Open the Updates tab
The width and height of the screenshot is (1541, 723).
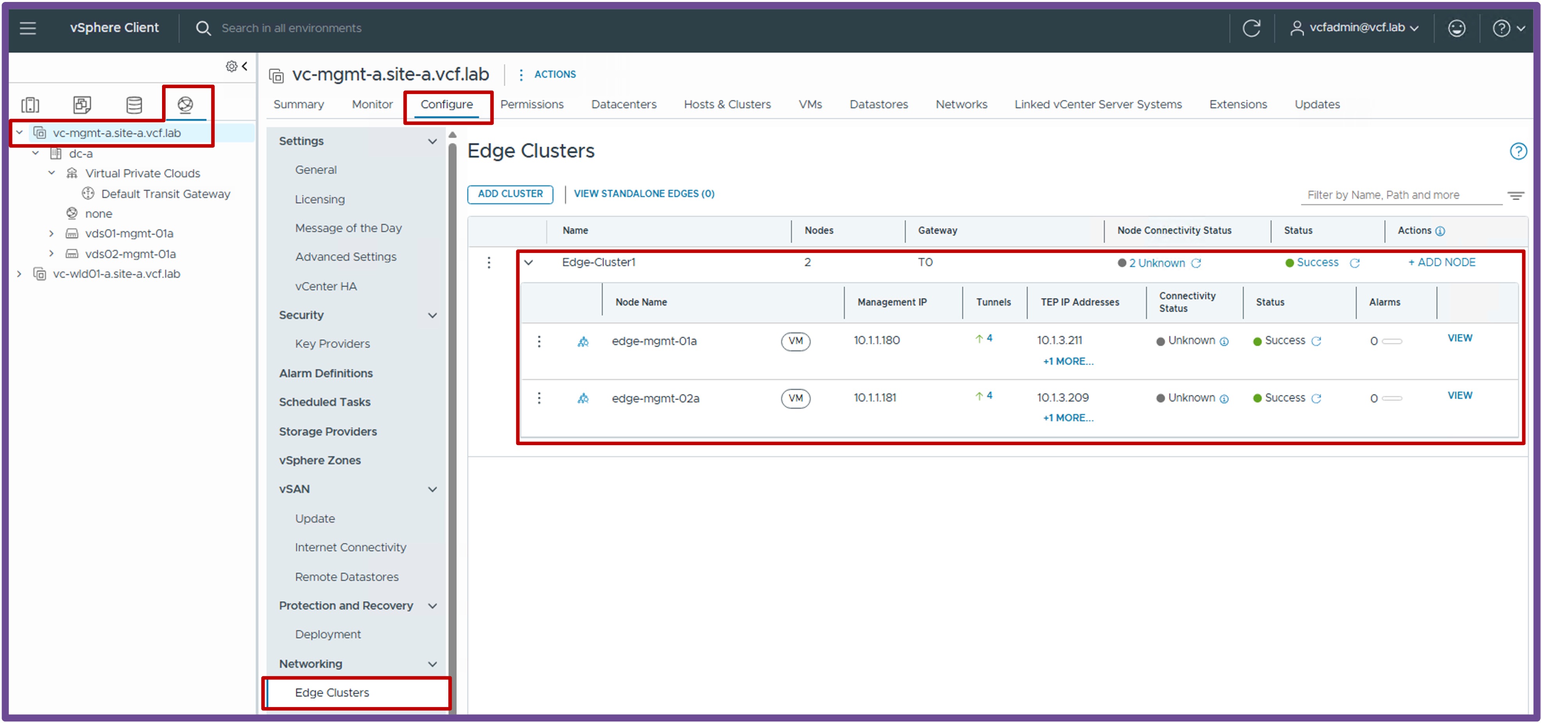pos(1317,105)
